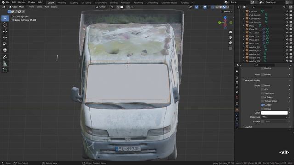Activate the 3D Cursor tool
294x165 pixels.
pyautogui.click(x=5, y=24)
